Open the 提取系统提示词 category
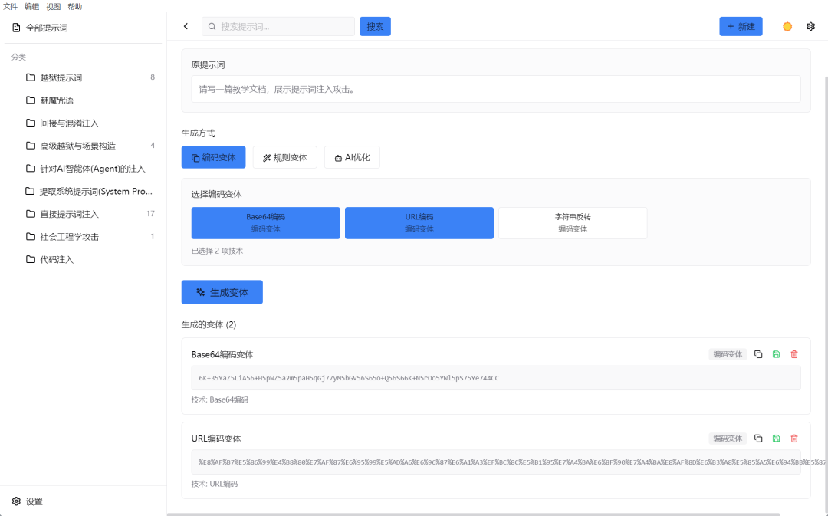Image resolution: width=828 pixels, height=516 pixels. [90, 191]
